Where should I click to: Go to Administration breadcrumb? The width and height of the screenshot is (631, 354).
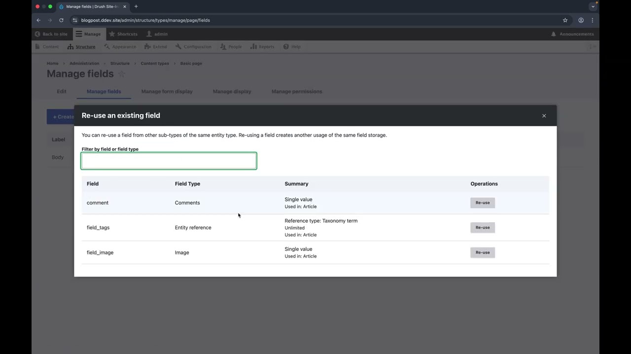tap(84, 63)
